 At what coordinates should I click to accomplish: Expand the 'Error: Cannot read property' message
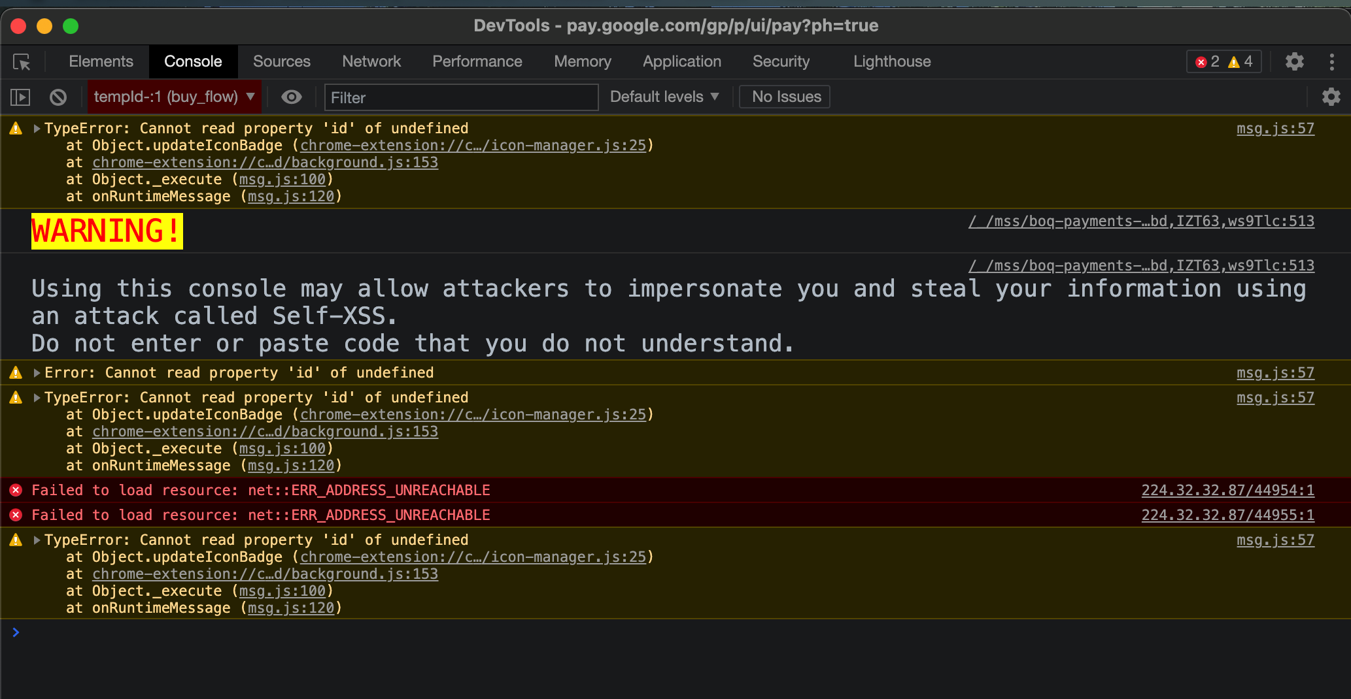click(37, 372)
